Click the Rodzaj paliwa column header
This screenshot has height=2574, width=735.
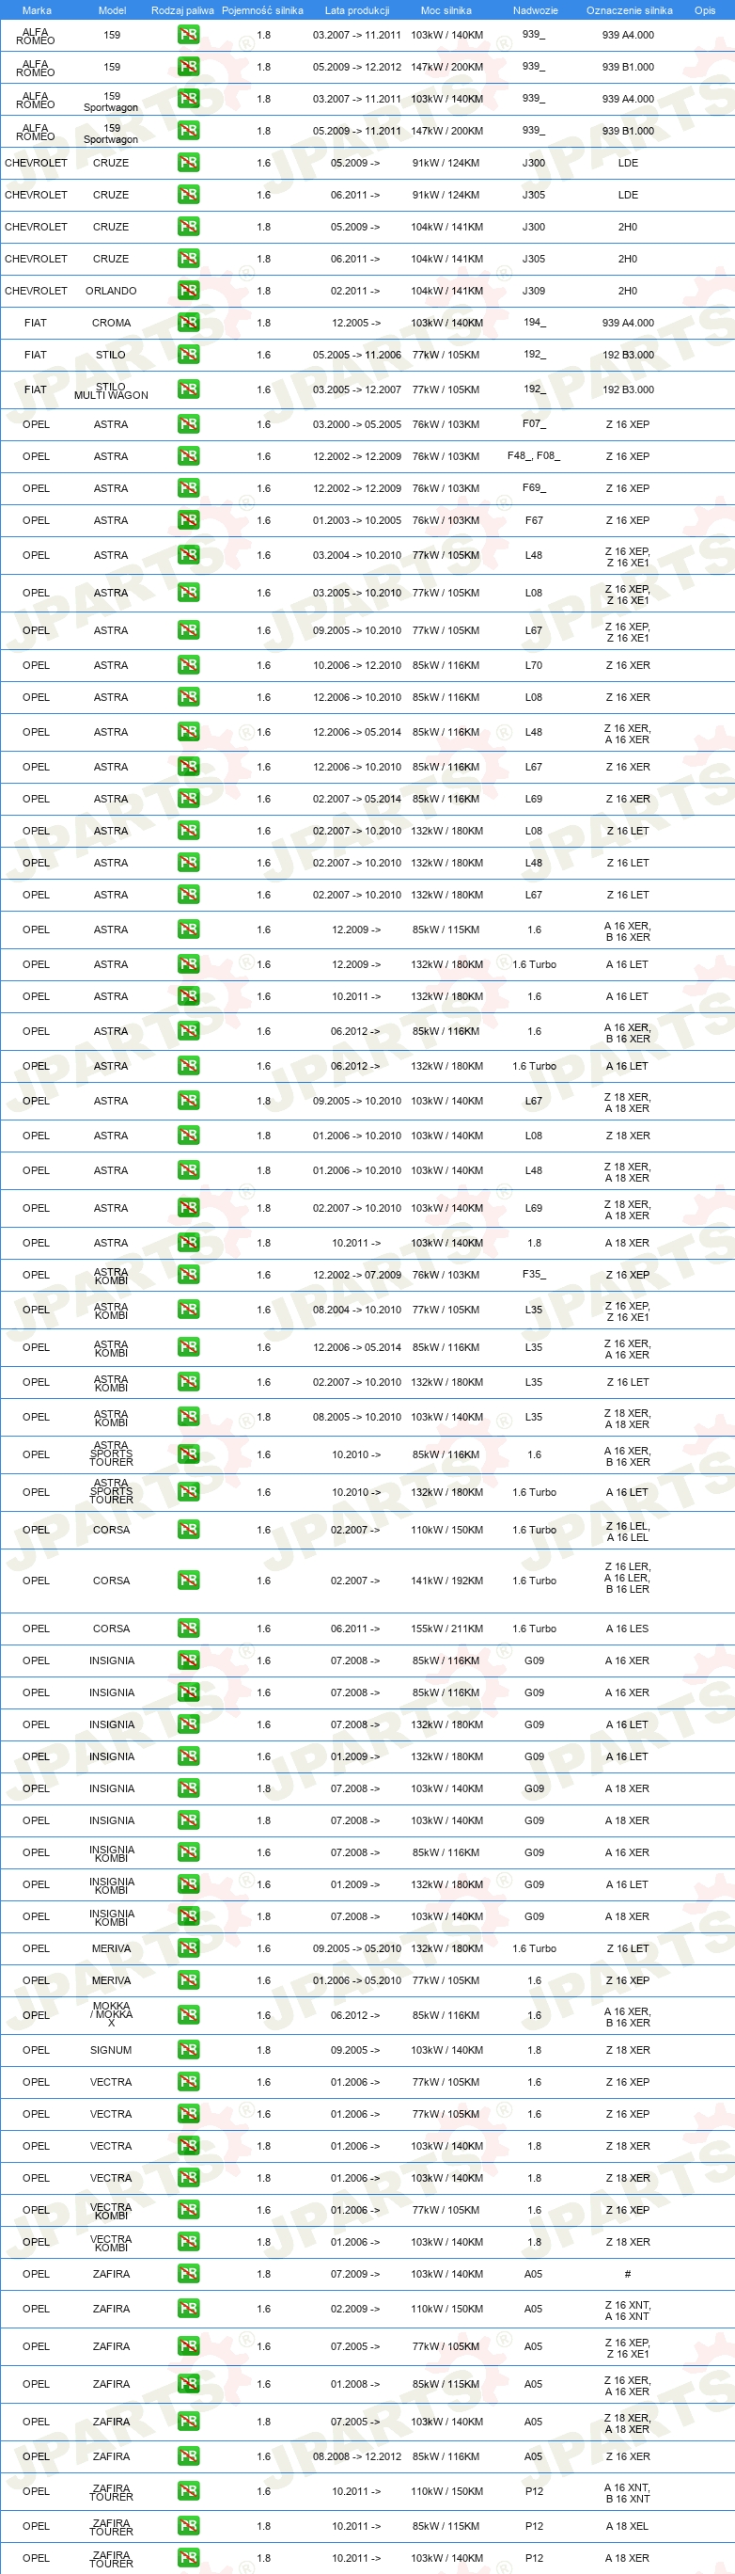tap(182, 10)
